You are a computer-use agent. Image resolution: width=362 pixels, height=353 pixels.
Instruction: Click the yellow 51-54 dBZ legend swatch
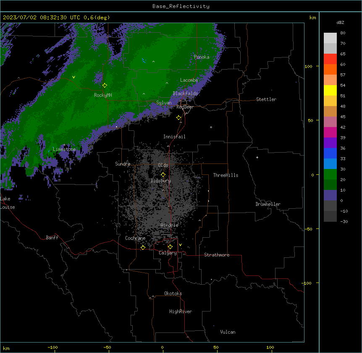[x=330, y=90]
